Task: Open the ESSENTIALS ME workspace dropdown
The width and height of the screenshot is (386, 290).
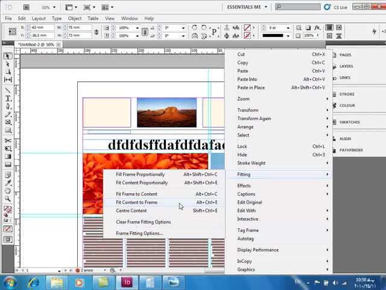Action: pyautogui.click(x=247, y=7)
